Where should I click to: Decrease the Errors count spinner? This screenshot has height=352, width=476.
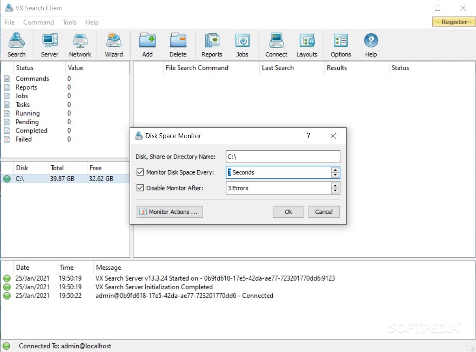point(335,191)
